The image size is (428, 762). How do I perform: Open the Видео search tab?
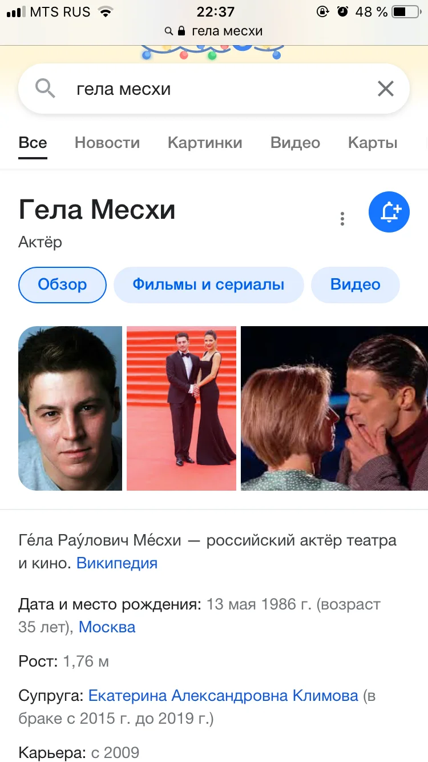(x=295, y=143)
